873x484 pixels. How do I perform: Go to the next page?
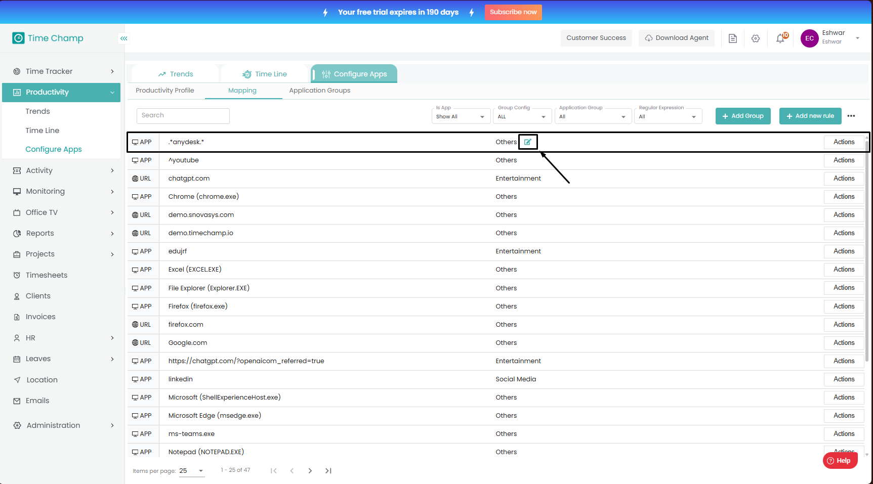click(x=310, y=471)
